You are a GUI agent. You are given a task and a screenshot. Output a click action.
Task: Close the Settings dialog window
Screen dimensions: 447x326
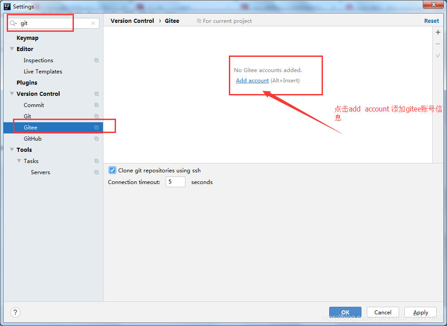pyautogui.click(x=433, y=4)
